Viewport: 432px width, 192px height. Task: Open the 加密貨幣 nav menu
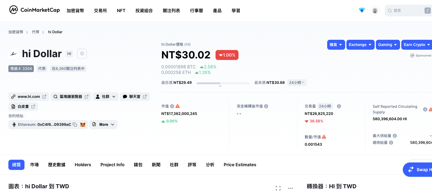(x=75, y=11)
